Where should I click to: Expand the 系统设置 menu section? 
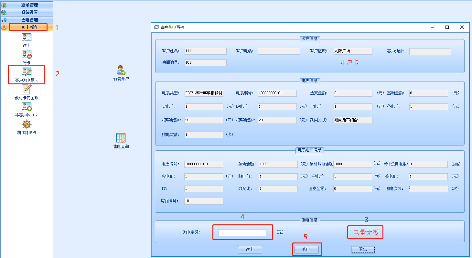[29, 12]
